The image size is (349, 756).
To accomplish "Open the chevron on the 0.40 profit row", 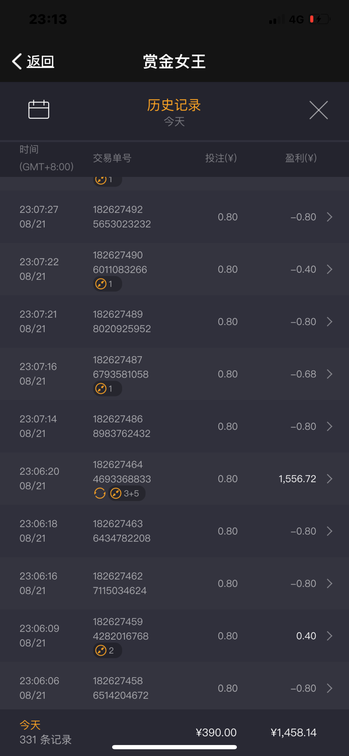I will click(x=329, y=636).
